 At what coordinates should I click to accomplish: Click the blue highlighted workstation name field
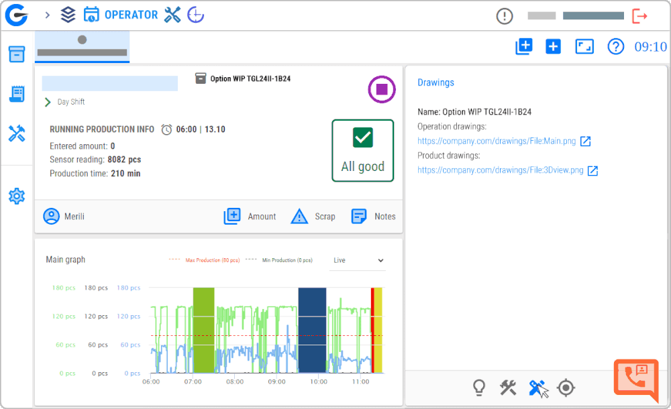(x=110, y=83)
